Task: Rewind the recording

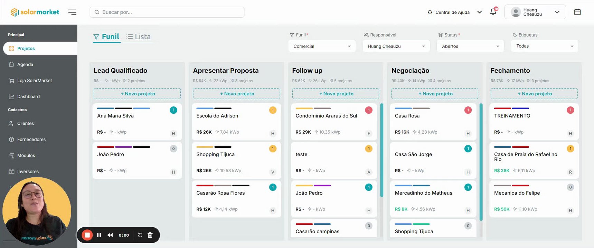Action: [x=110, y=235]
